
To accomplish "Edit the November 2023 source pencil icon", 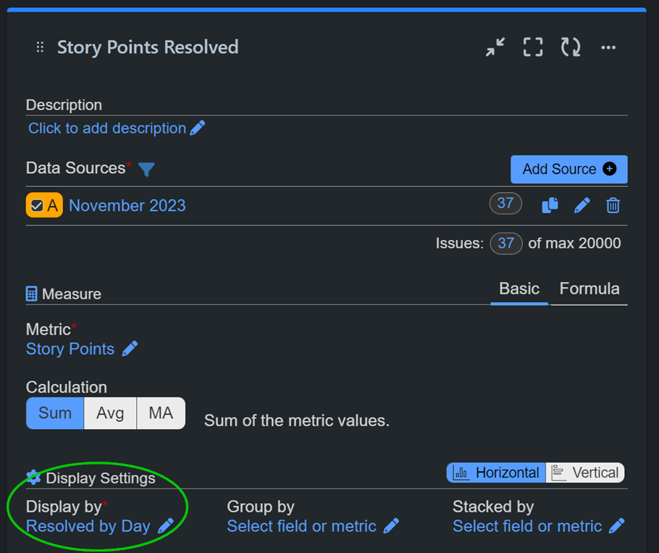I will 582,206.
